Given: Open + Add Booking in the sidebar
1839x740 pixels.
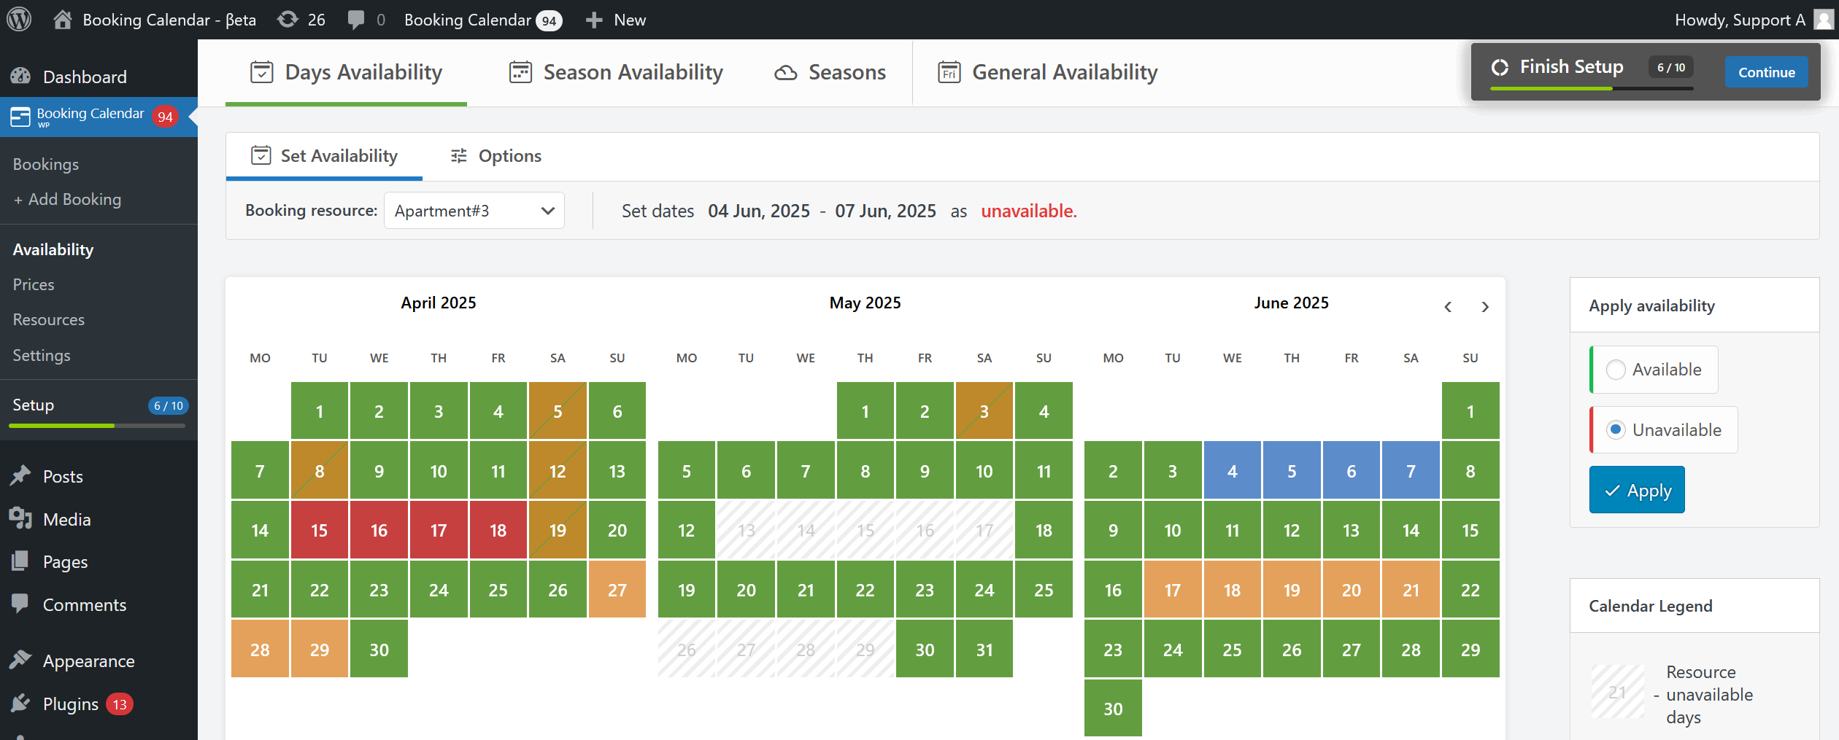Looking at the screenshot, I should (x=67, y=199).
